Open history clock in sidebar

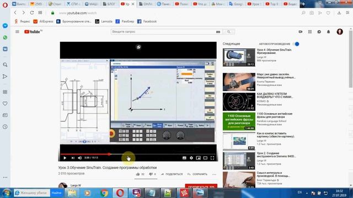click(x=5, y=127)
